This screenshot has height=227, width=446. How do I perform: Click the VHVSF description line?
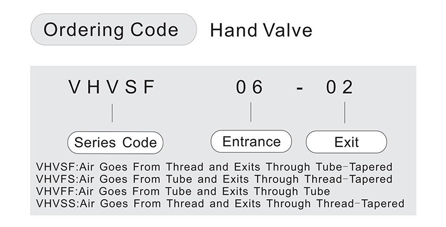[x=214, y=167]
